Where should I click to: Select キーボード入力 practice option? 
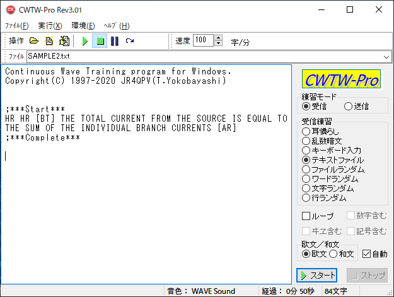pos(332,150)
